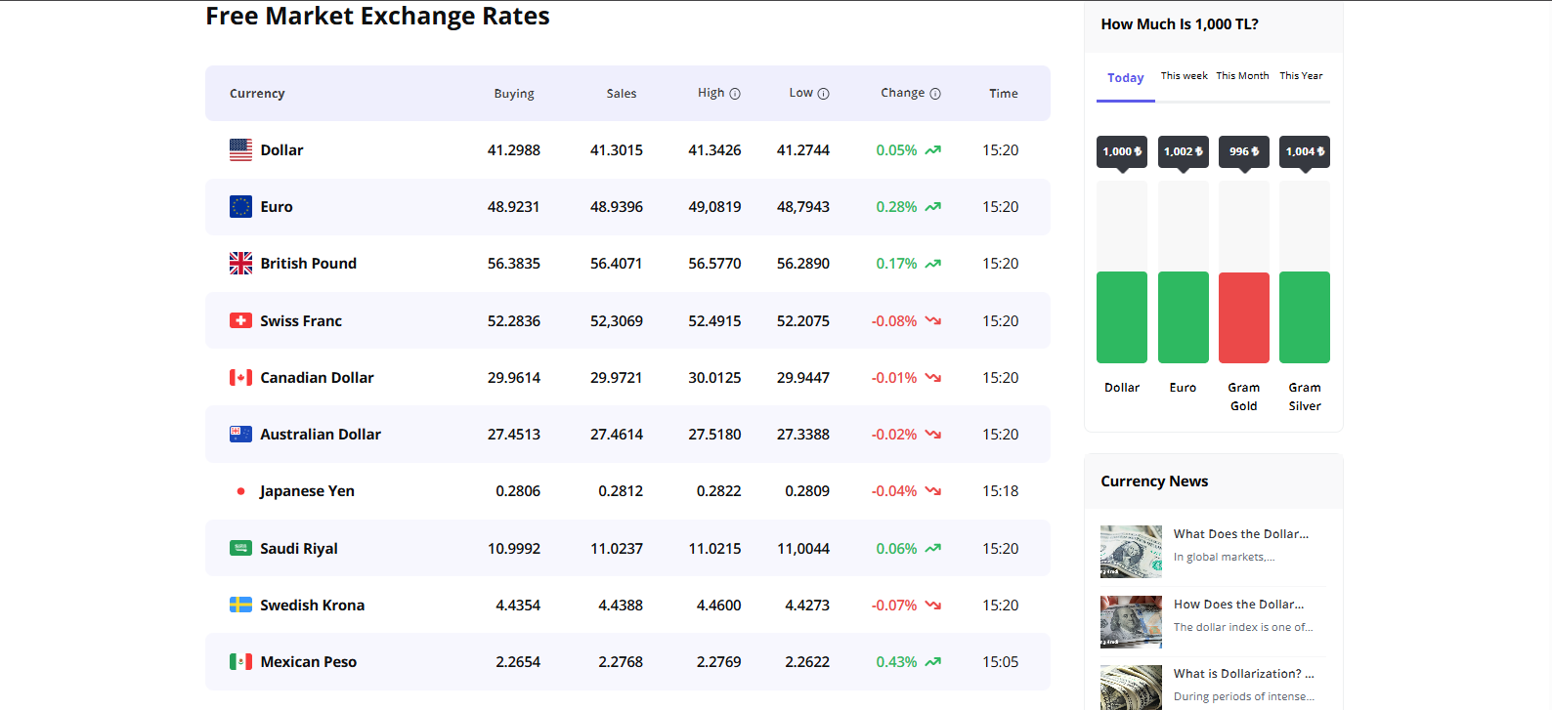Viewport: 1552px width, 710px height.
Task: Click the red Gram Gold bar
Action: click(x=1244, y=317)
